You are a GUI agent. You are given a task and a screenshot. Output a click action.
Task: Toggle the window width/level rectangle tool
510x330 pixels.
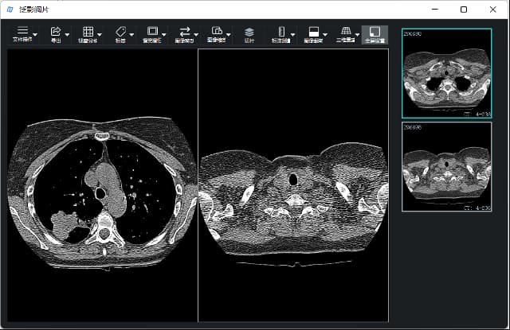pyautogui.click(x=152, y=31)
